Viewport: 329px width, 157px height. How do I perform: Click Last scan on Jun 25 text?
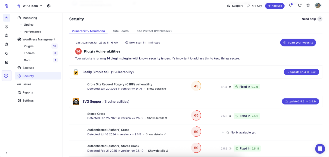tap(97, 43)
